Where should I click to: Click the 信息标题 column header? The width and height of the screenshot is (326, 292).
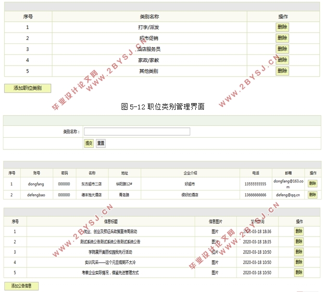click(x=111, y=222)
